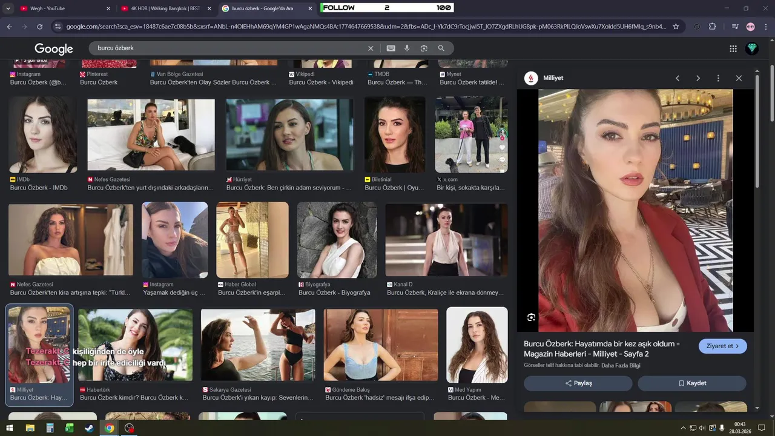Open the Google apps grid
Viewport: 775px width, 436px height.
pos(733,48)
